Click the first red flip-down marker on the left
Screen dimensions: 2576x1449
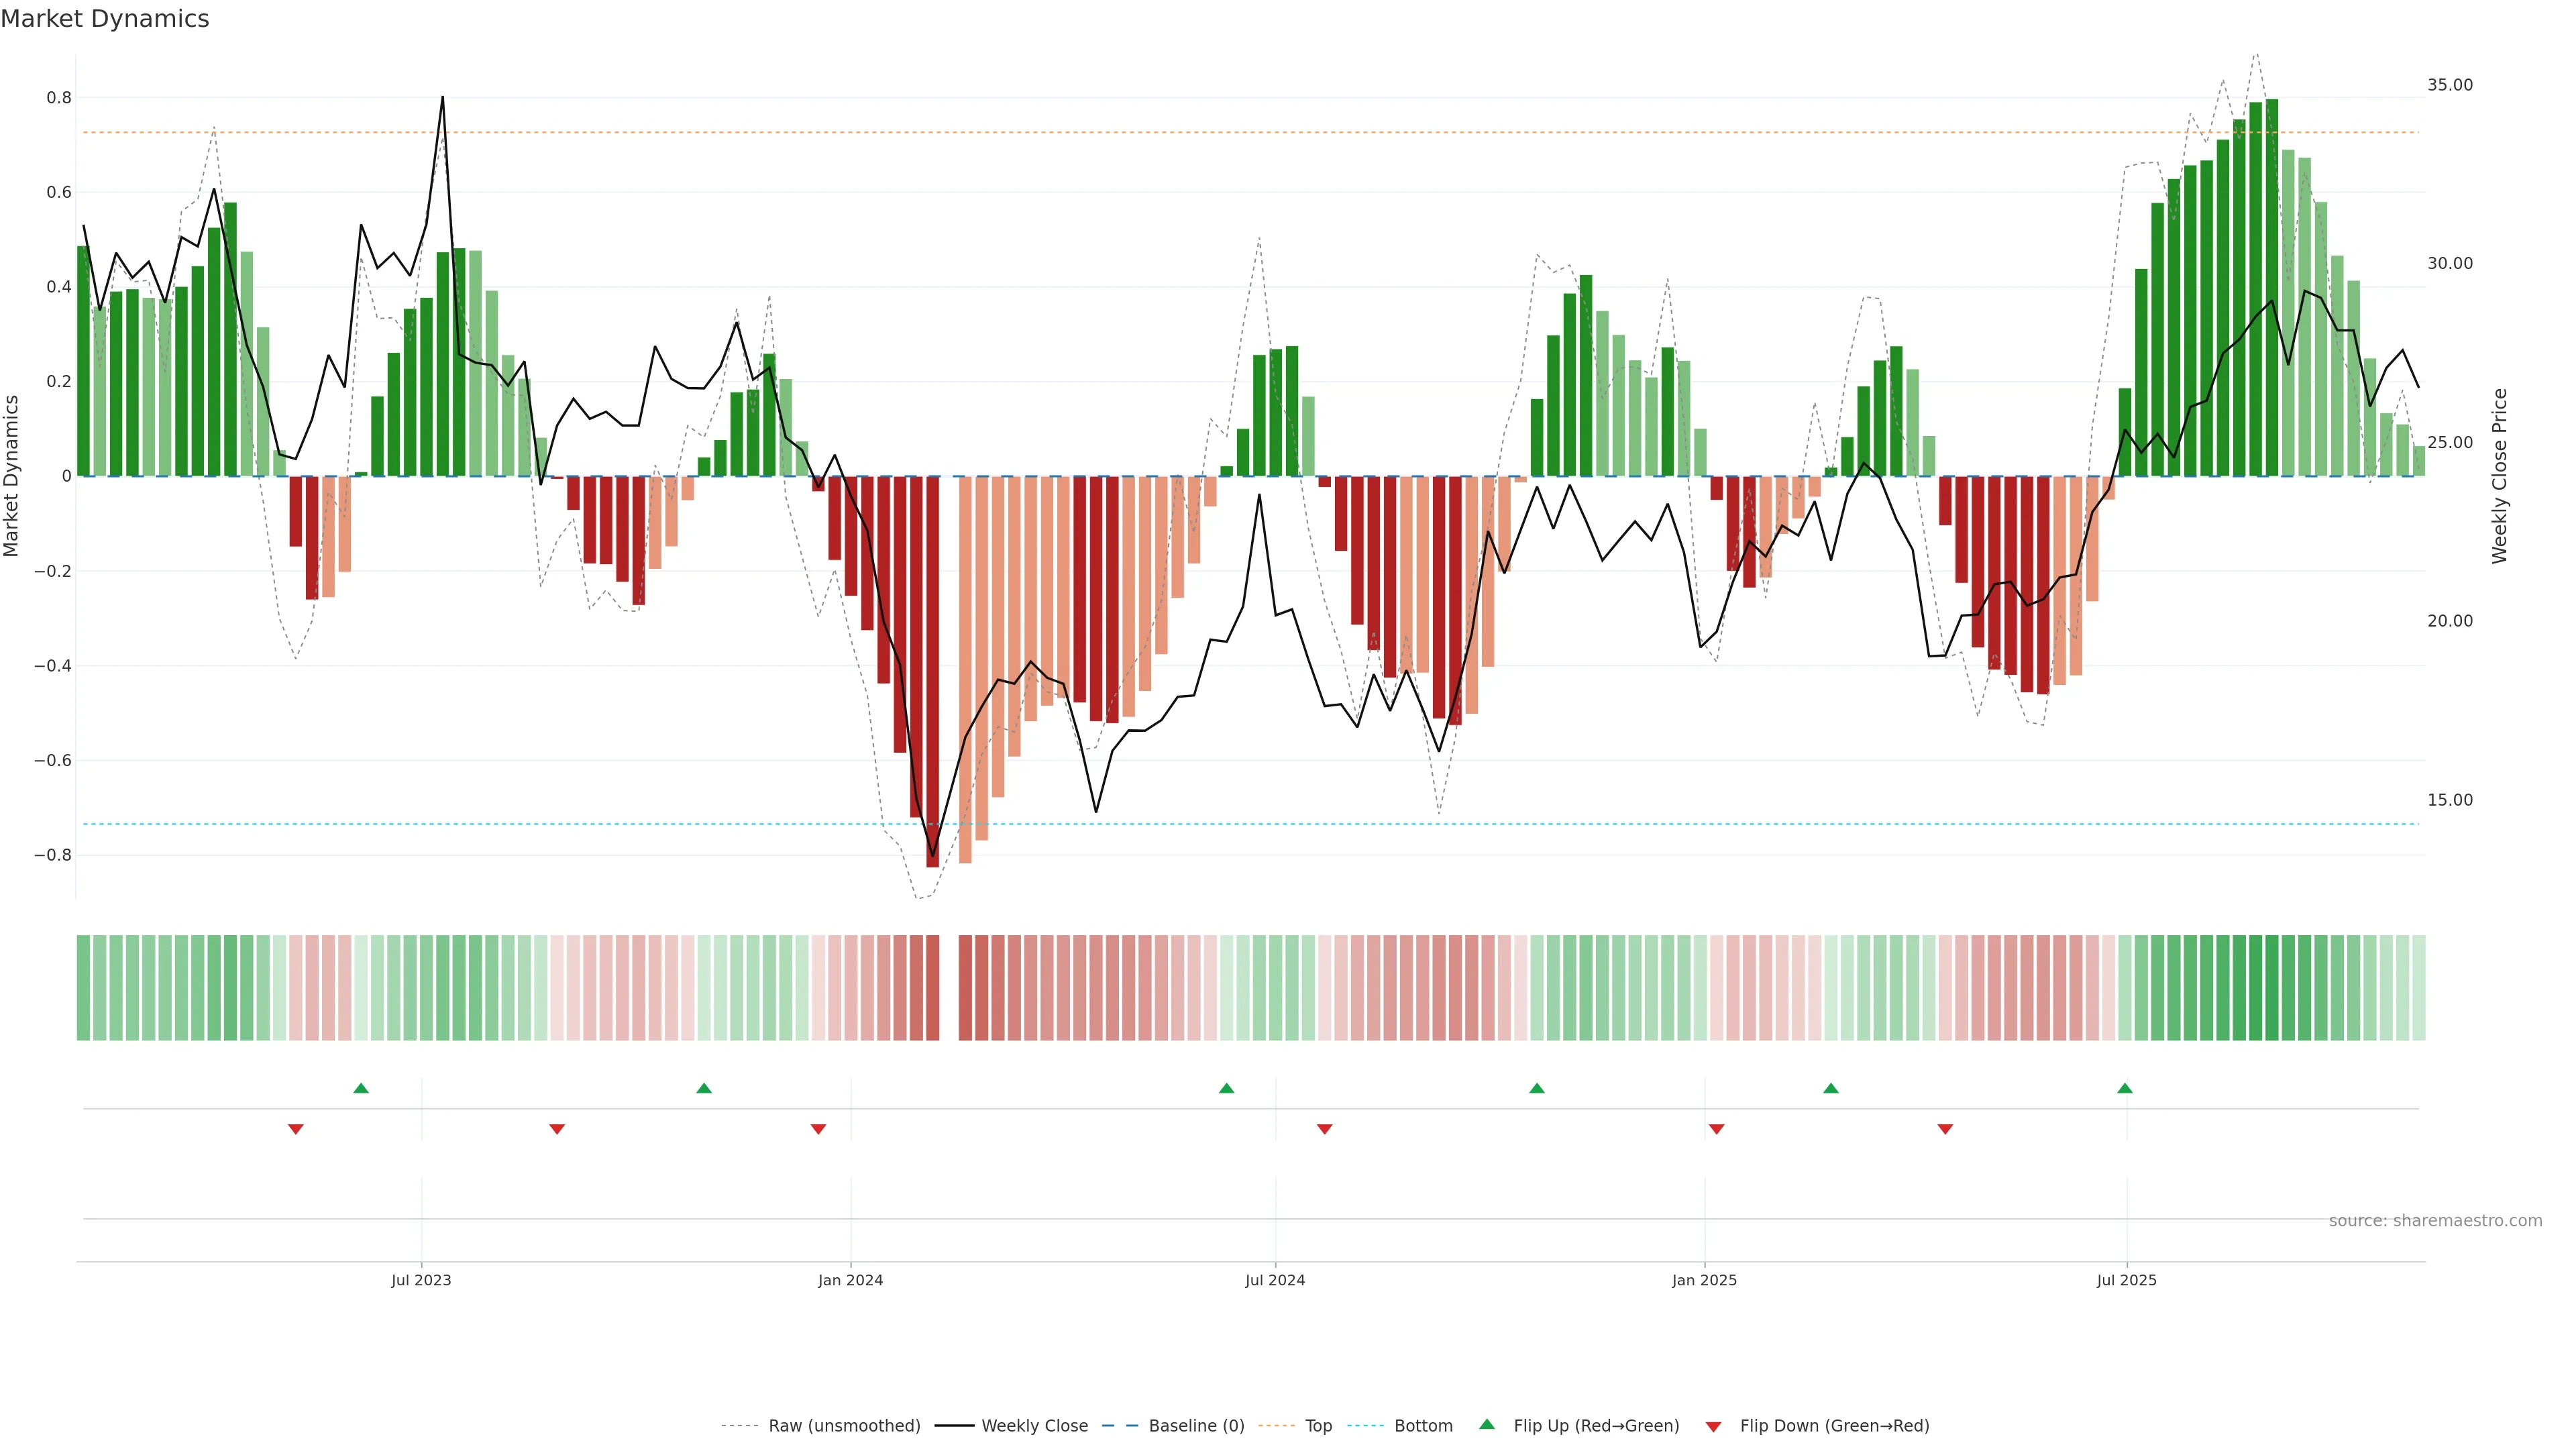click(295, 1129)
